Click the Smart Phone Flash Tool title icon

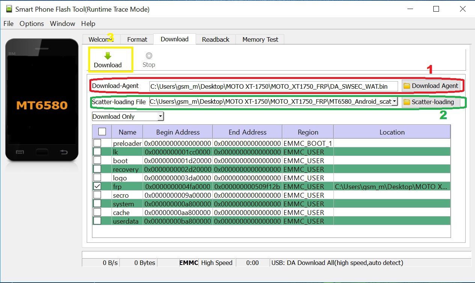(x=9, y=9)
